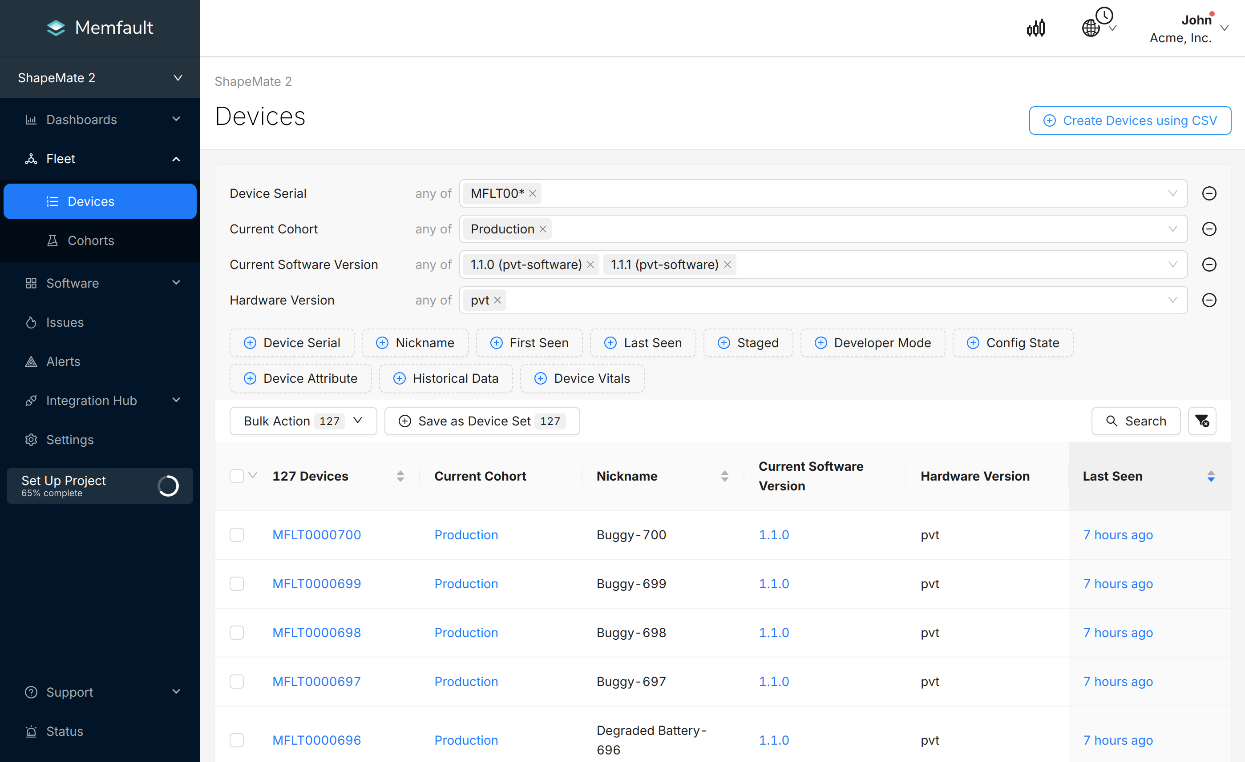This screenshot has height=762, width=1245.
Task: Remove the 1.1.1 (pvt-software) tag
Action: pyautogui.click(x=727, y=265)
